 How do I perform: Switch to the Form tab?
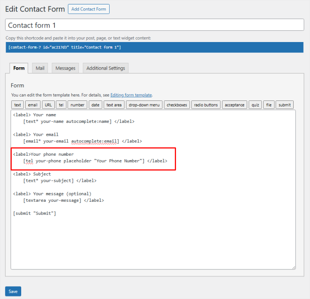tap(19, 68)
